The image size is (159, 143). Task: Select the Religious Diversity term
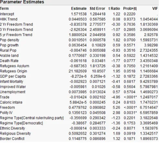15,134
